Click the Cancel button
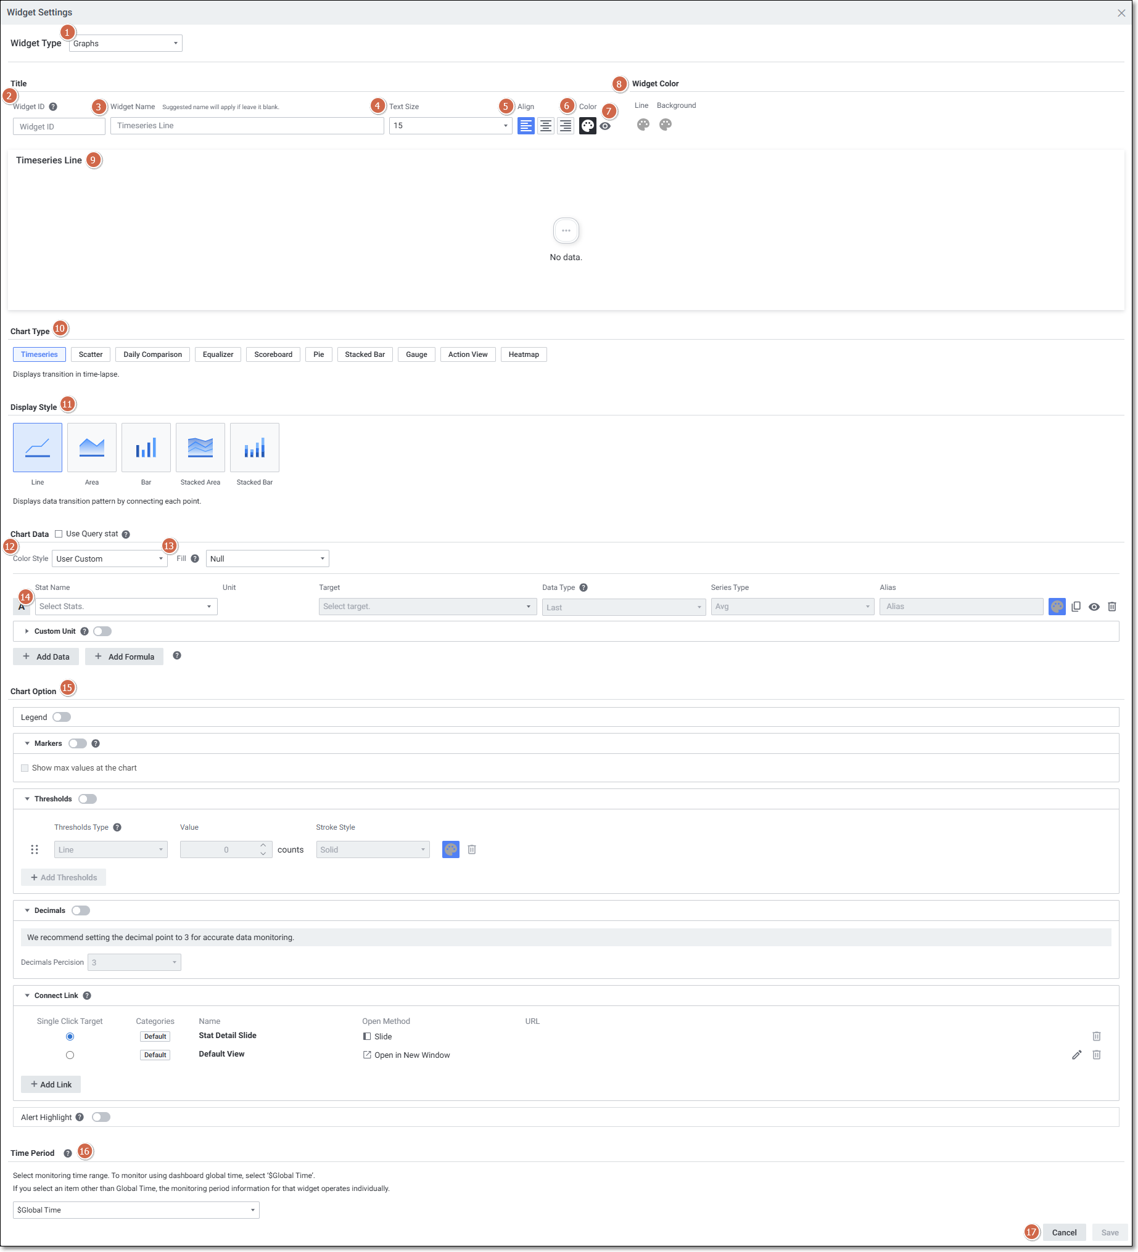Screen dimensions: 1138x1252 (1063, 1233)
